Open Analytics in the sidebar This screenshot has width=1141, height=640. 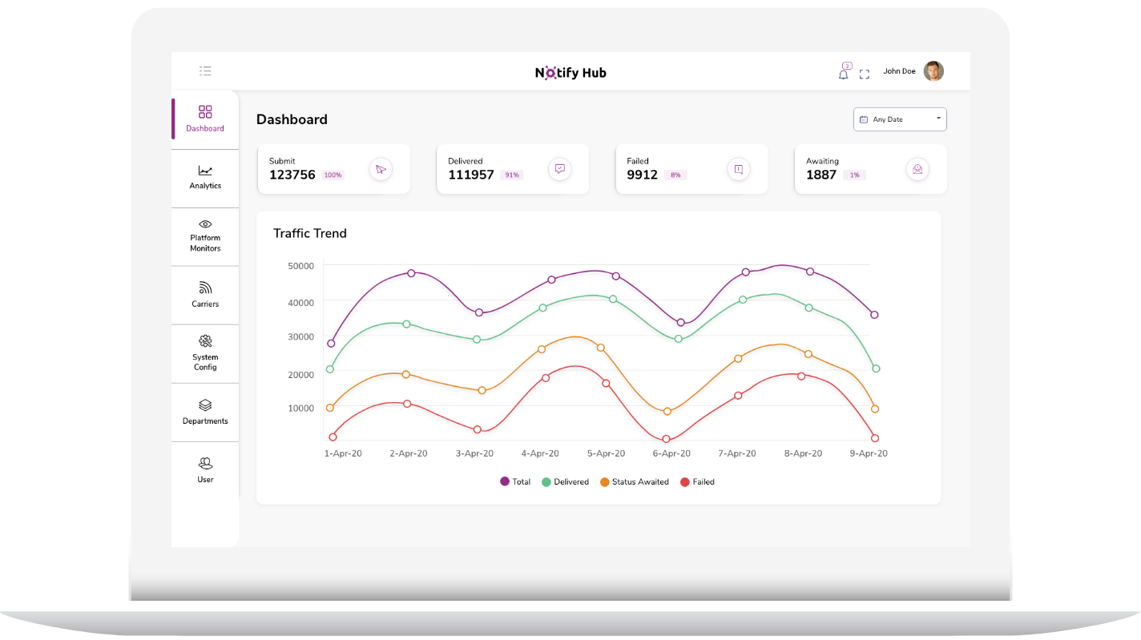(205, 177)
